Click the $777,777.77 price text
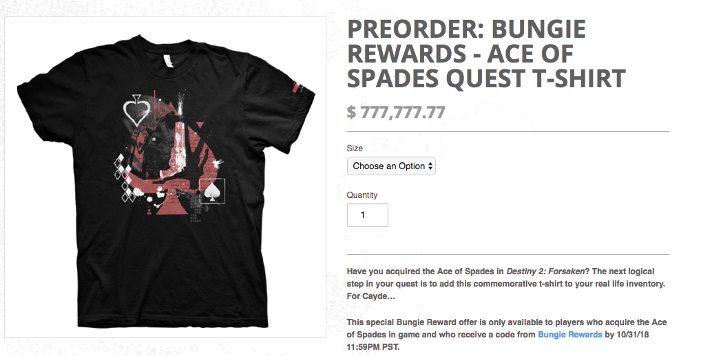Image resolution: width=701 pixels, height=356 pixels. click(396, 111)
